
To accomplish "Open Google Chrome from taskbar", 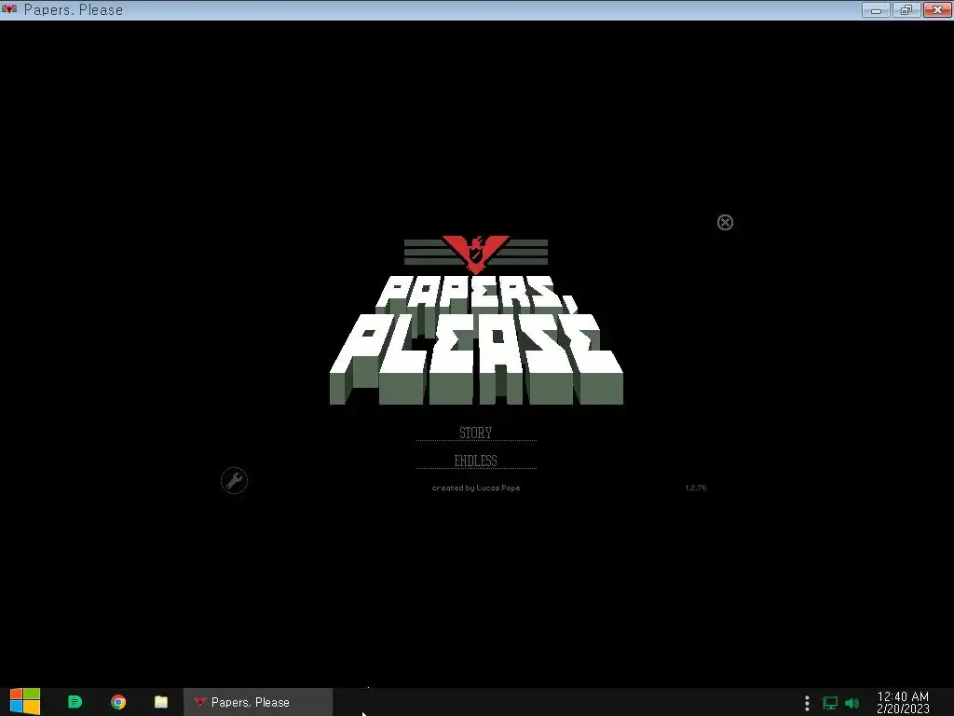I will (x=118, y=702).
